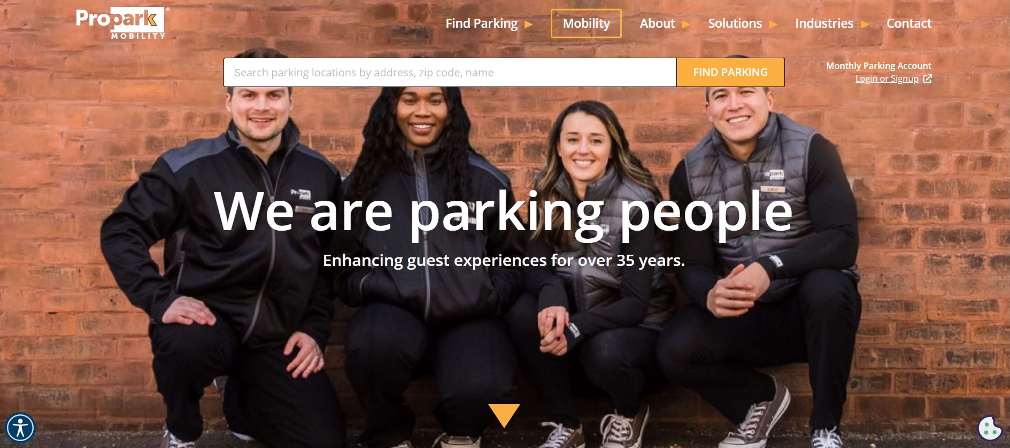The width and height of the screenshot is (1010, 448).
Task: Open the Contact page
Action: point(909,23)
